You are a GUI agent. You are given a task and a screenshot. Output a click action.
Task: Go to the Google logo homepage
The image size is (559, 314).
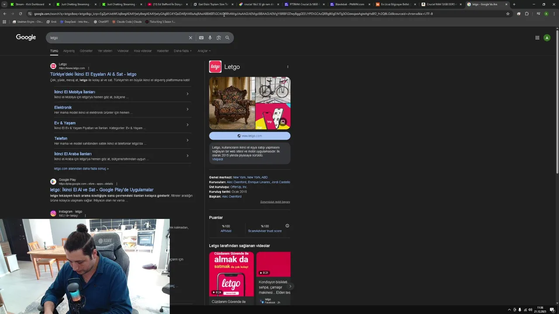[x=26, y=38]
